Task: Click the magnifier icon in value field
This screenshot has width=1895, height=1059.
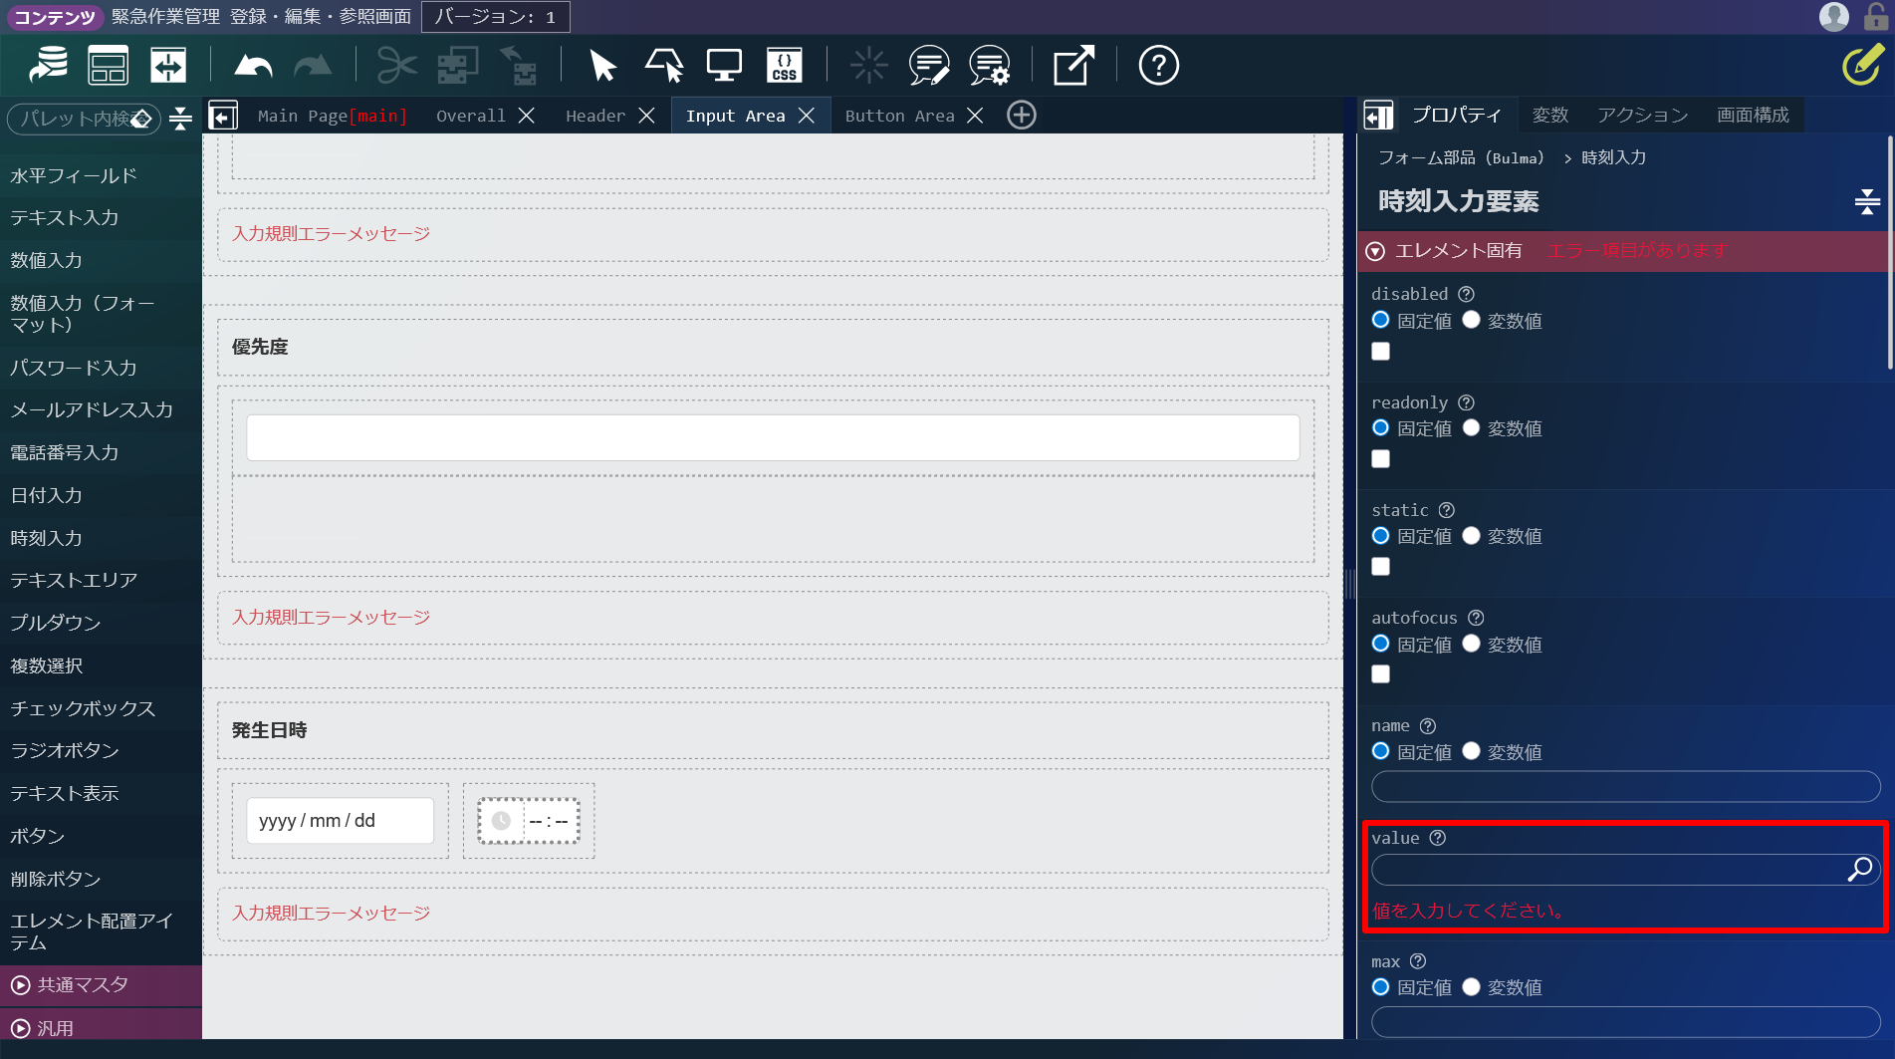Action: (1859, 870)
